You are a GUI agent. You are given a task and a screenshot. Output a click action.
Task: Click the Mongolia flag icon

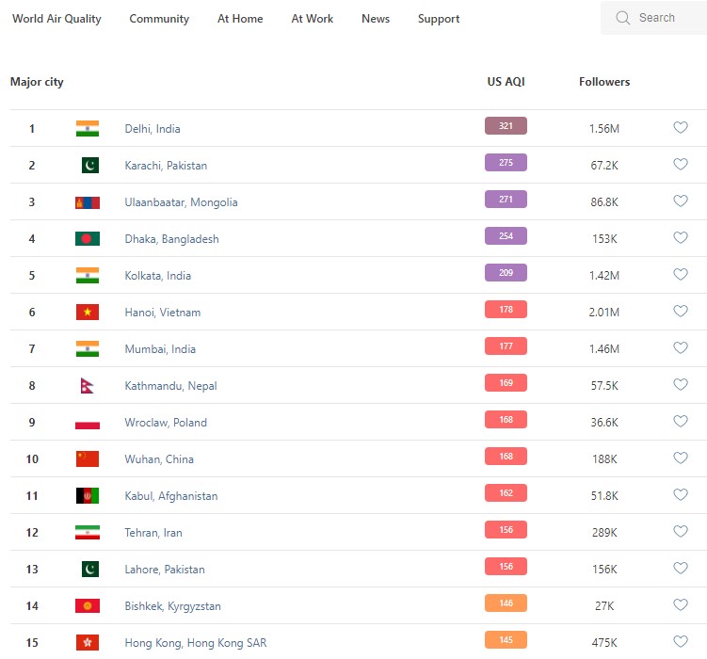coord(88,202)
